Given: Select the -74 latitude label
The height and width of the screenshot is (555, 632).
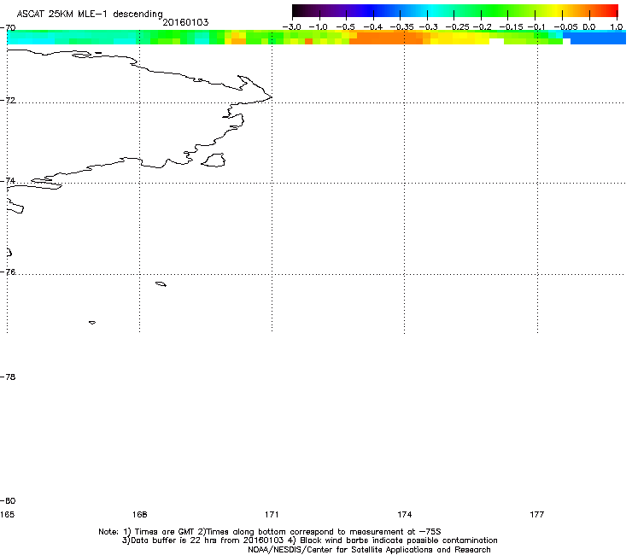Looking at the screenshot, I should tap(8, 180).
